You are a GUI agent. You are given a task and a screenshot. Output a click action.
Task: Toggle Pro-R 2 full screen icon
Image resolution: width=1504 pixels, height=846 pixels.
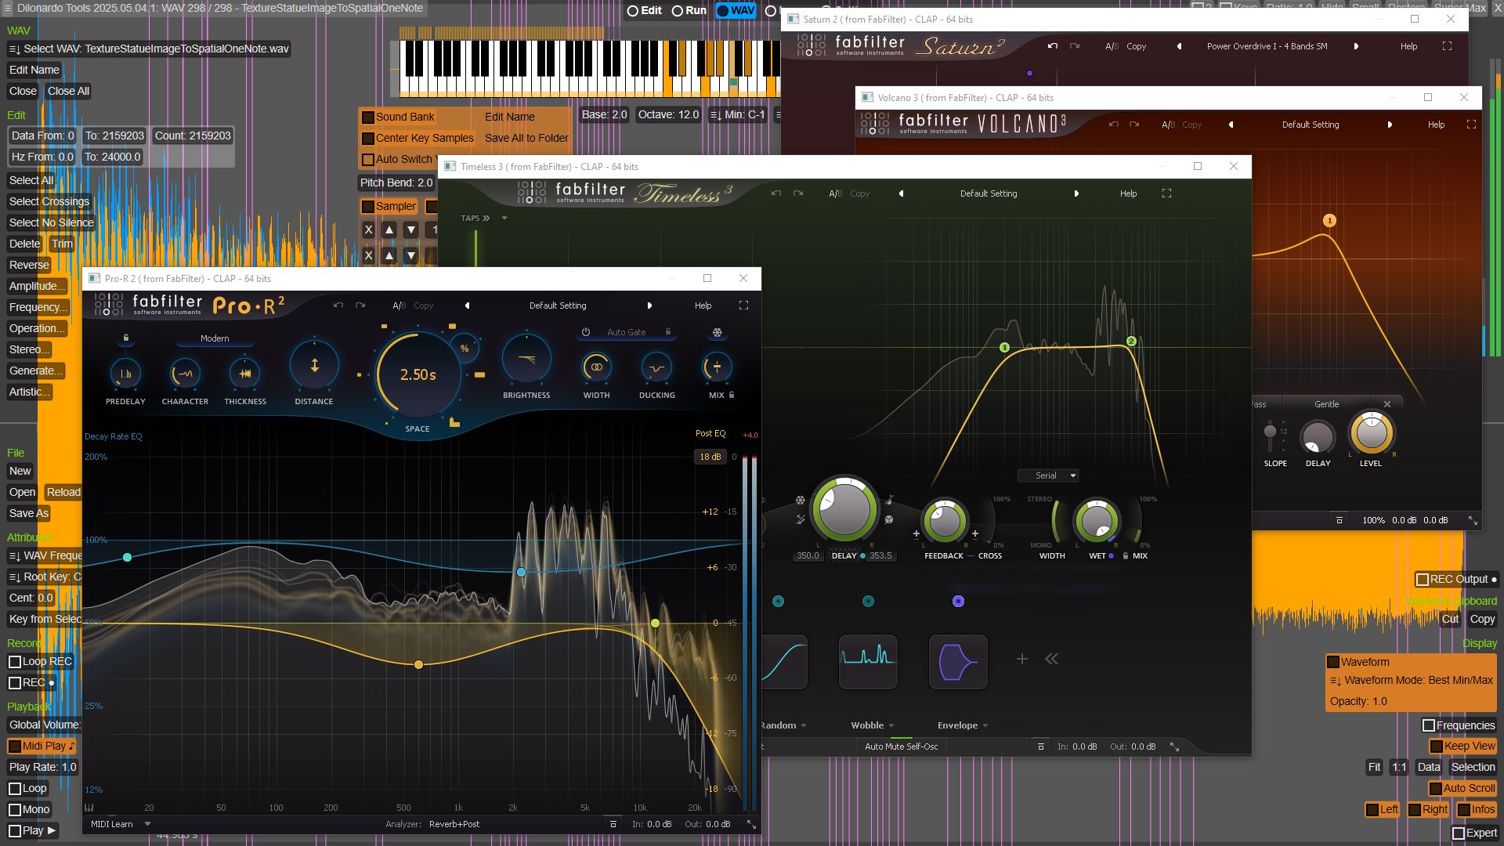743,305
